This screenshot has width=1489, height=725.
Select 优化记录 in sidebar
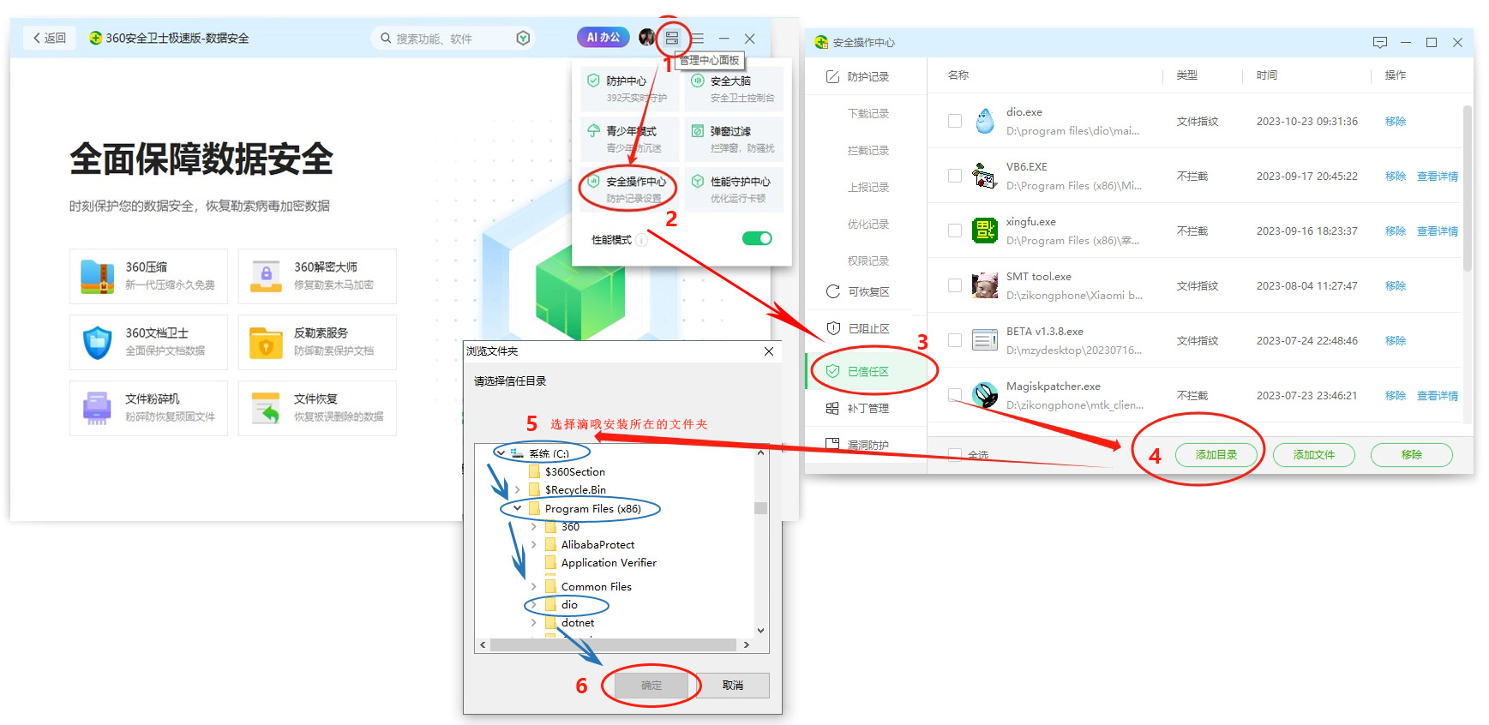click(866, 224)
